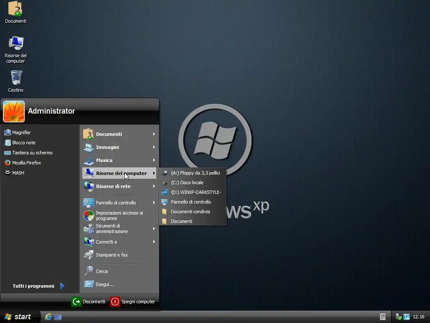
Task: Open Stampanti e fax
Action: pos(119,255)
